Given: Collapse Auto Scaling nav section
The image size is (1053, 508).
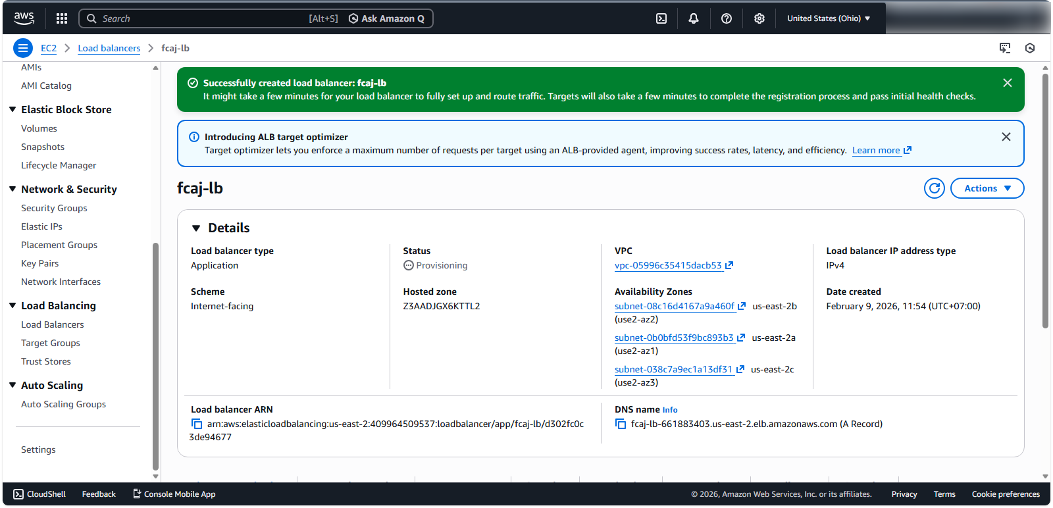Looking at the screenshot, I should point(13,385).
